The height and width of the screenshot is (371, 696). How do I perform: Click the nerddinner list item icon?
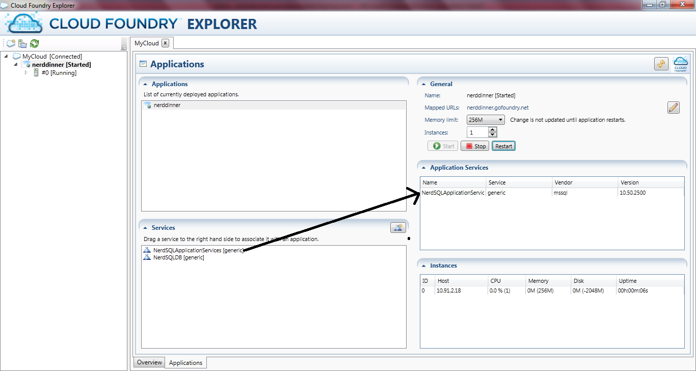tap(148, 105)
